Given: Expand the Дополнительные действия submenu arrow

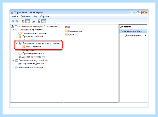Looking at the screenshot, I should tap(145, 35).
